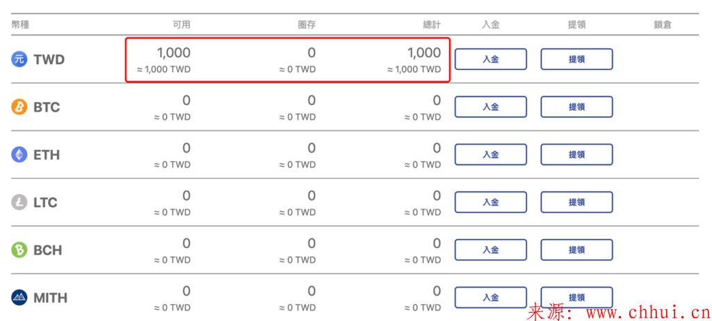Screen dimensions: 712x321
Task: Click the 鎖倉 column header
Action: pyautogui.click(x=663, y=24)
